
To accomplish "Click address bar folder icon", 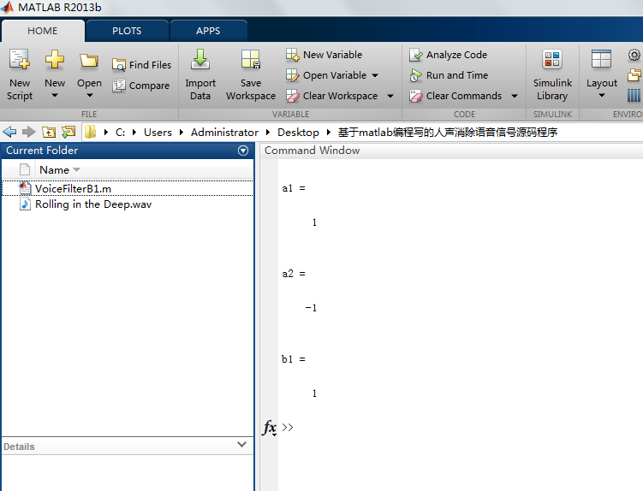I will (x=90, y=132).
